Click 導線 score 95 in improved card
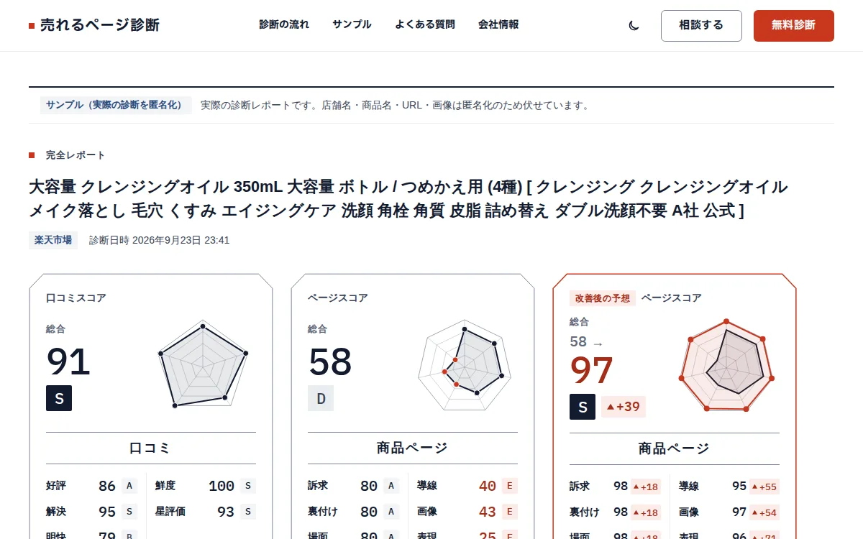 (739, 486)
